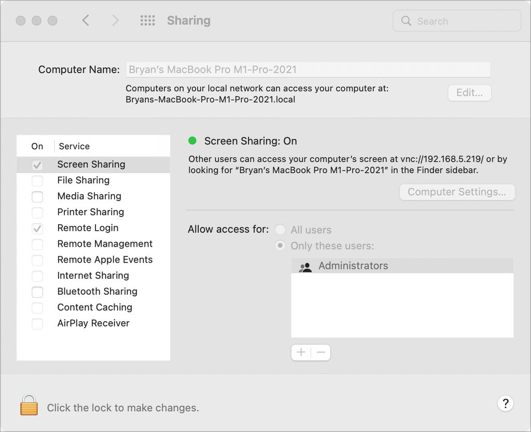Select Content Caching in the service list
The image size is (531, 432).
(x=95, y=307)
